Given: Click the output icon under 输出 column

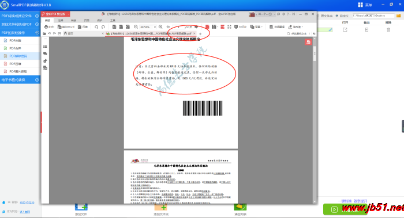Looking at the screenshot, I should [366, 30].
